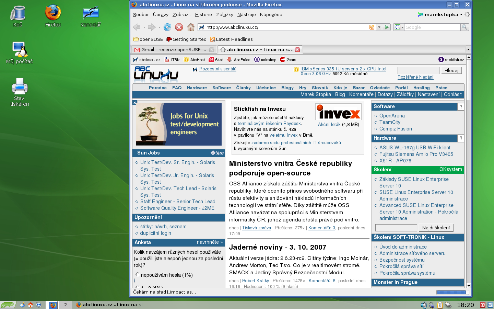
Task: Go back with the Firefox back arrow
Action: [x=137, y=27]
